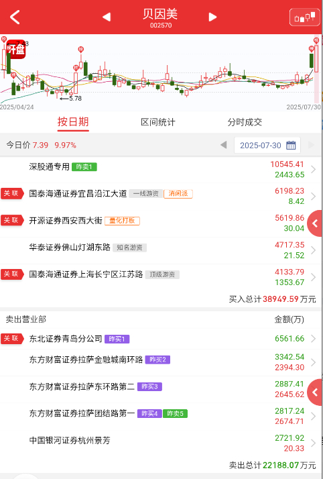
Task: Expand 国泰海通证券上海长宁区江苏路 row chevron
Action: tap(313, 277)
